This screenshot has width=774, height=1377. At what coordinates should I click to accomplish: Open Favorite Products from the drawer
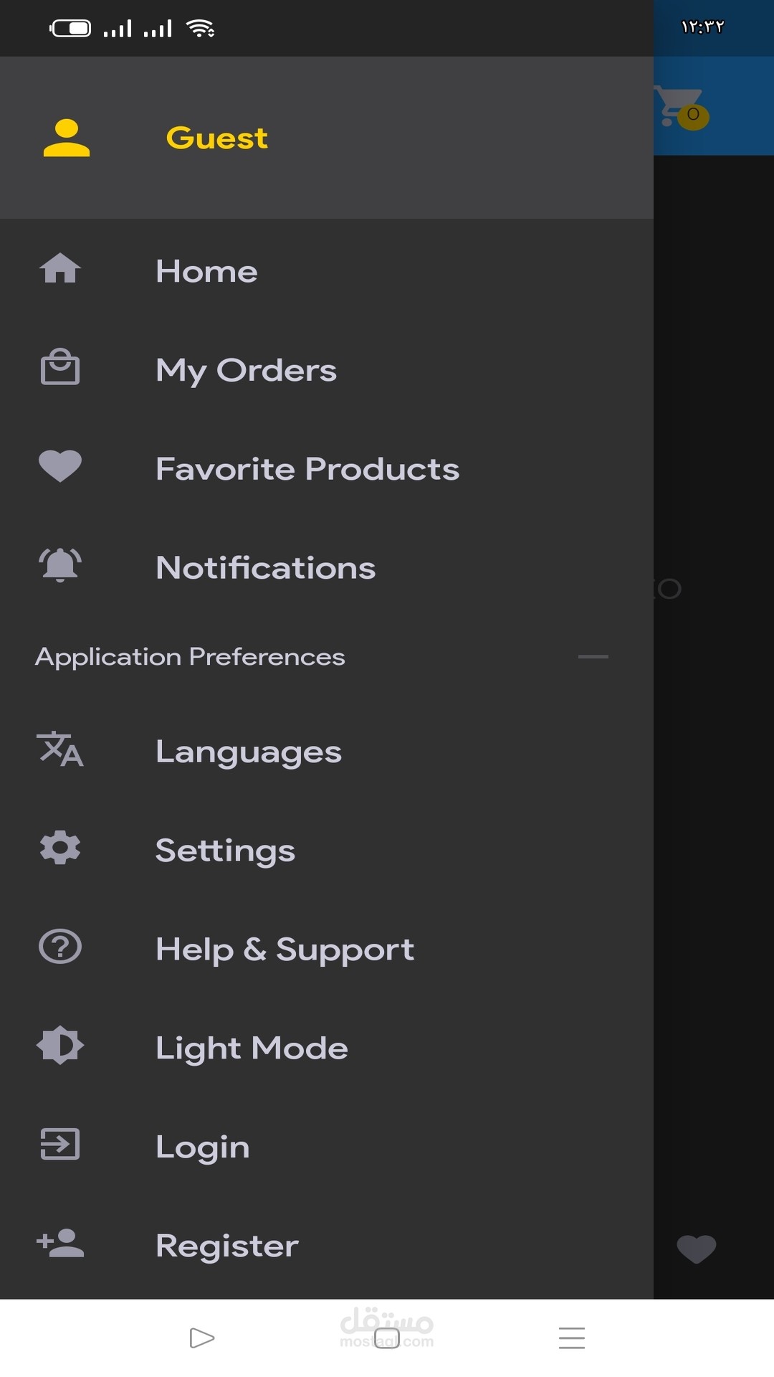[307, 469]
